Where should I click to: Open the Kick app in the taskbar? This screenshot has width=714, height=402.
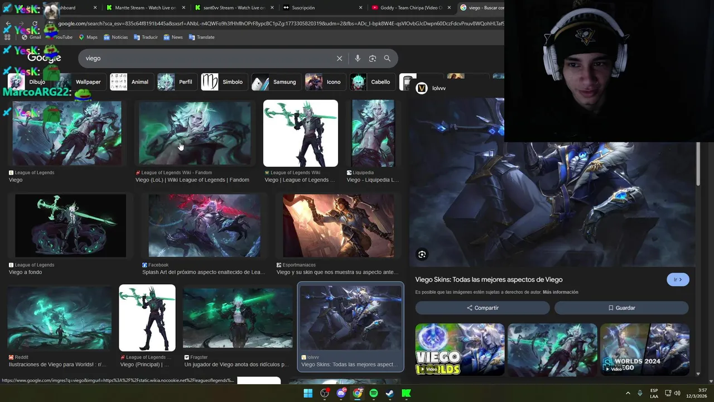click(x=407, y=393)
